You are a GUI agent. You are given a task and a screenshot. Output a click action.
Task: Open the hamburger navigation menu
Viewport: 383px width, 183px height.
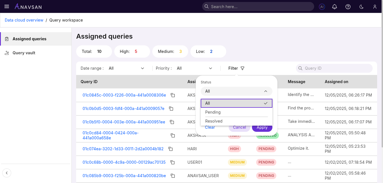click(7, 6)
